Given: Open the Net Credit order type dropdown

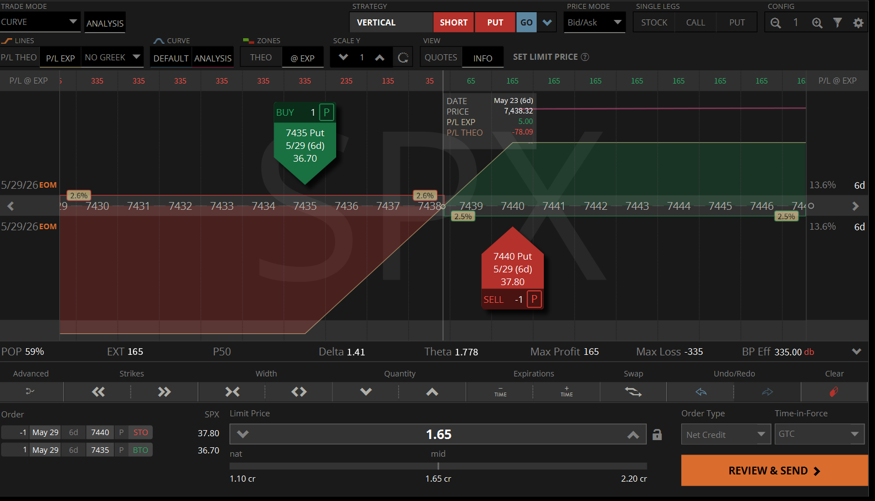Looking at the screenshot, I should point(726,435).
